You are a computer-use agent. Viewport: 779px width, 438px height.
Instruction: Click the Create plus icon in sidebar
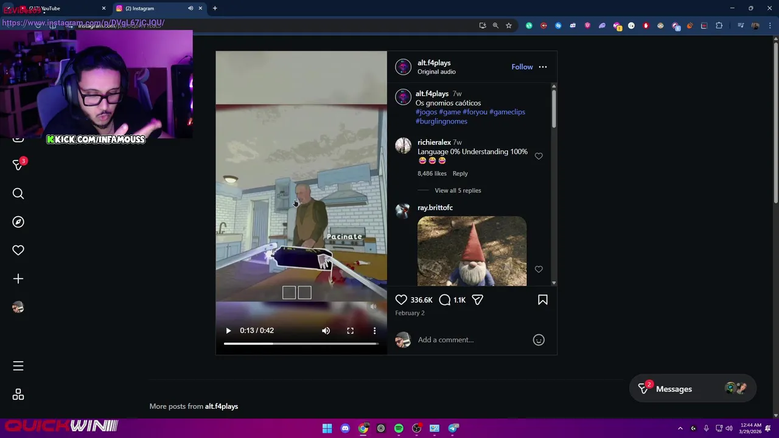tap(18, 279)
